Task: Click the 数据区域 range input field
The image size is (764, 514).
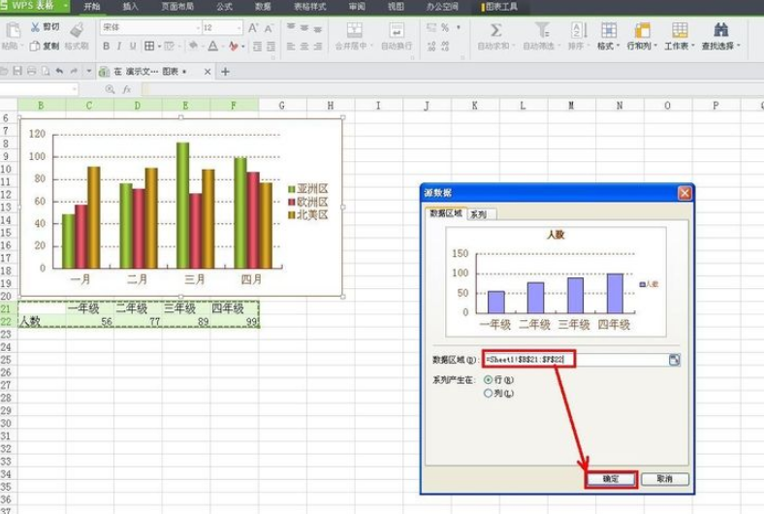Action: [575, 360]
